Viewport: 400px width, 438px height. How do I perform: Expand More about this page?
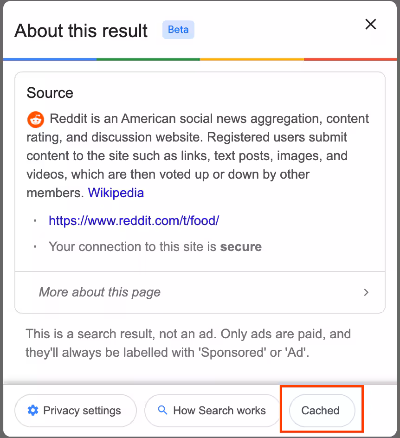point(100,292)
